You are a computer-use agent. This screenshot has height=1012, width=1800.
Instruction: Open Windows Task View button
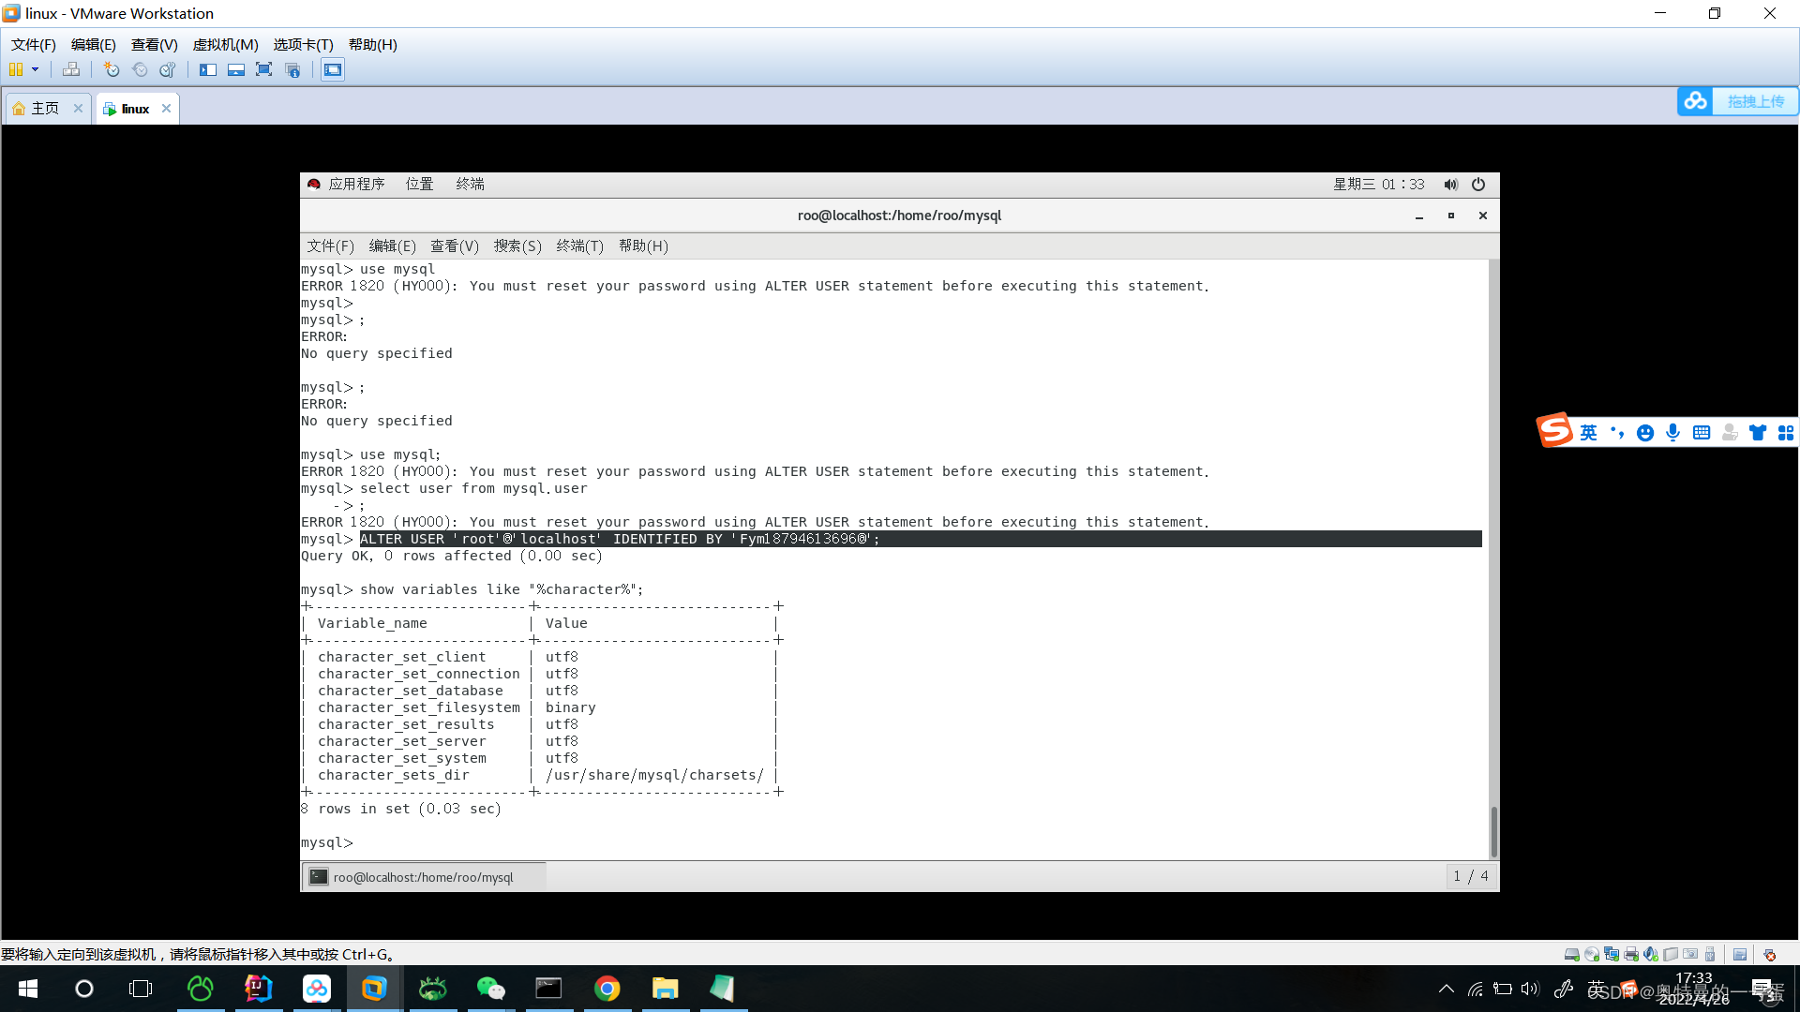(141, 989)
